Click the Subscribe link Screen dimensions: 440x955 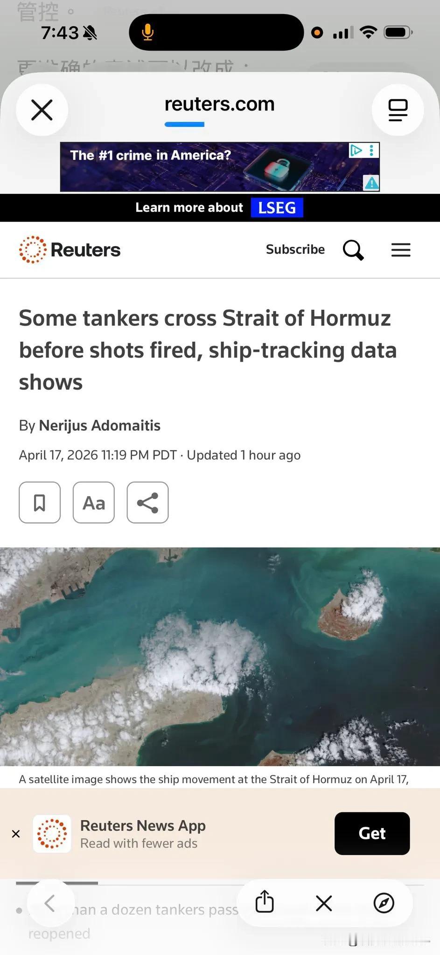pos(295,249)
